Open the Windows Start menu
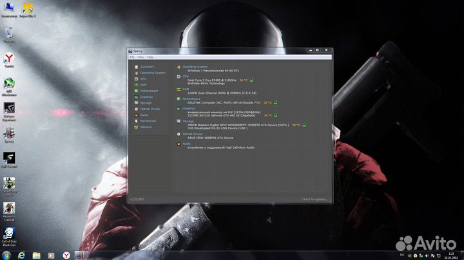 pyautogui.click(x=6, y=255)
